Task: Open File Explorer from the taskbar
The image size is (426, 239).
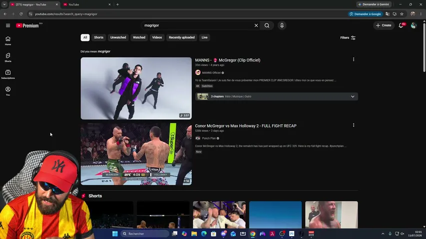Action: coord(194,234)
